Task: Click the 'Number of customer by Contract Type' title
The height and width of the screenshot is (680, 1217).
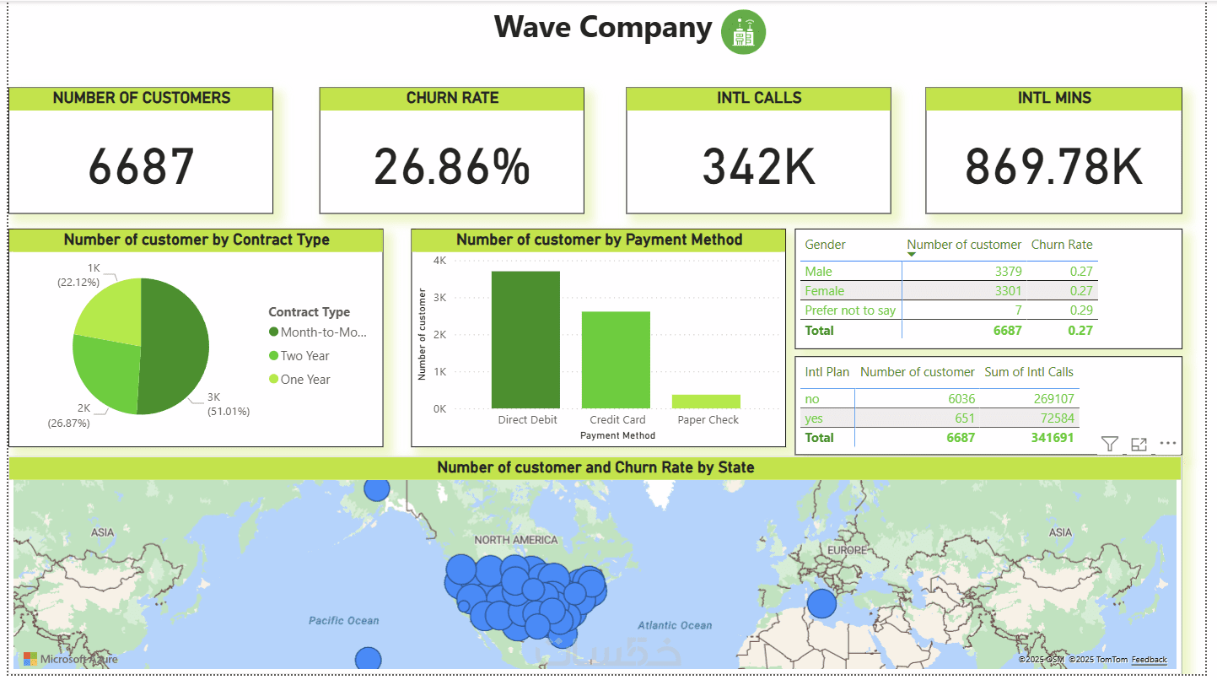Action: (197, 240)
